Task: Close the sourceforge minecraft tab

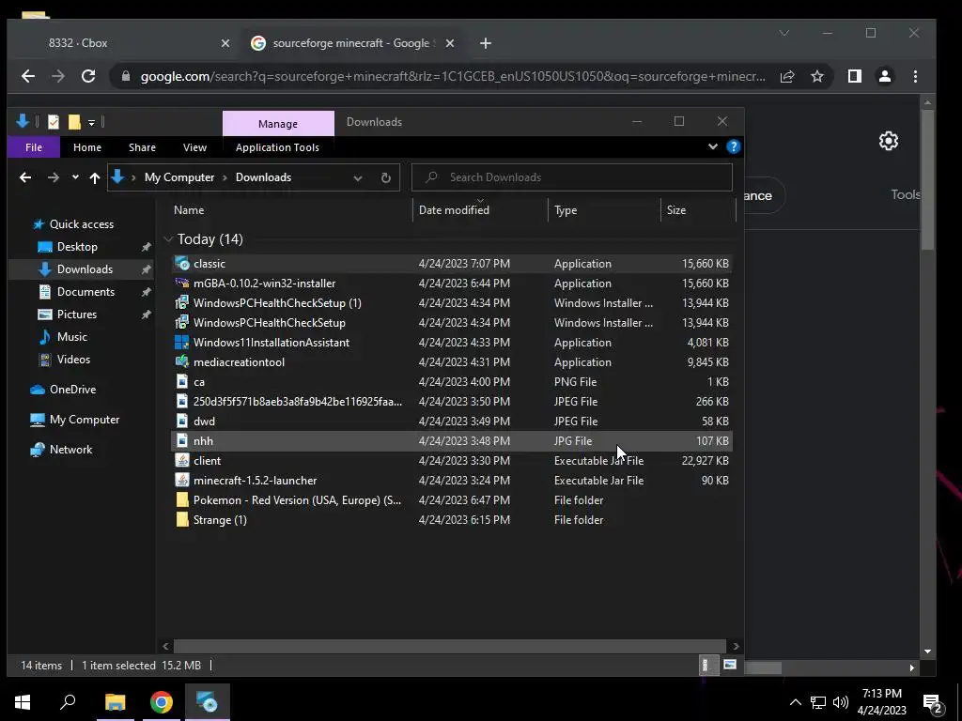Action: click(x=450, y=43)
